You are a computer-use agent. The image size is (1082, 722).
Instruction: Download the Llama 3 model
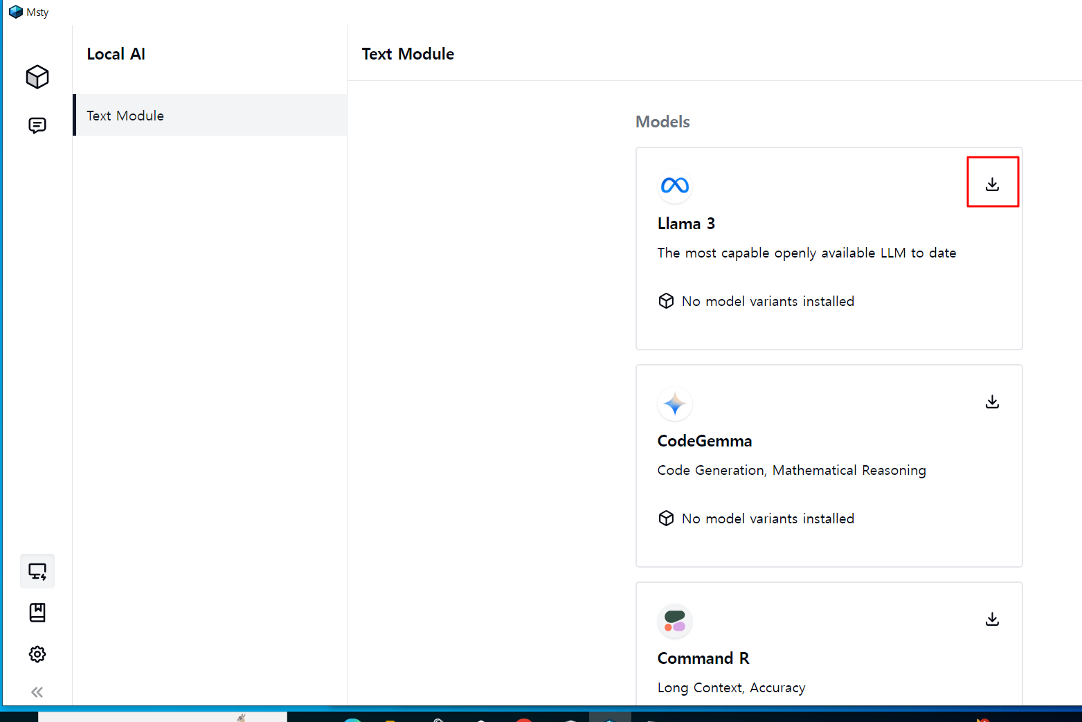pos(992,184)
